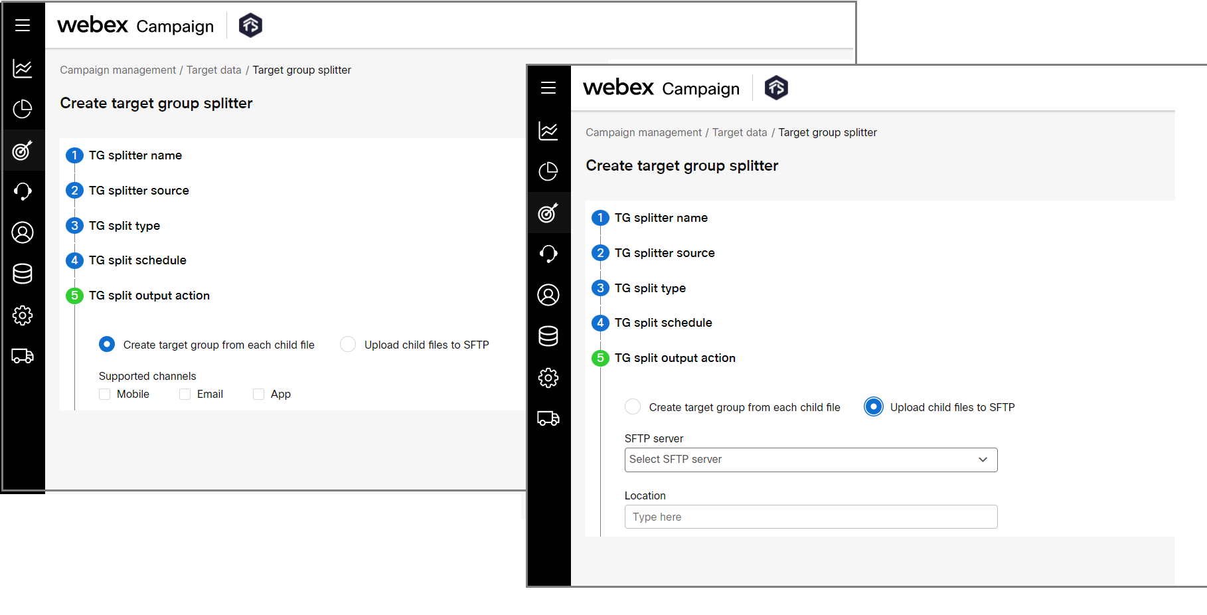1207x615 pixels.
Task: Click the truck icon in front window sidebar
Action: tap(548, 418)
